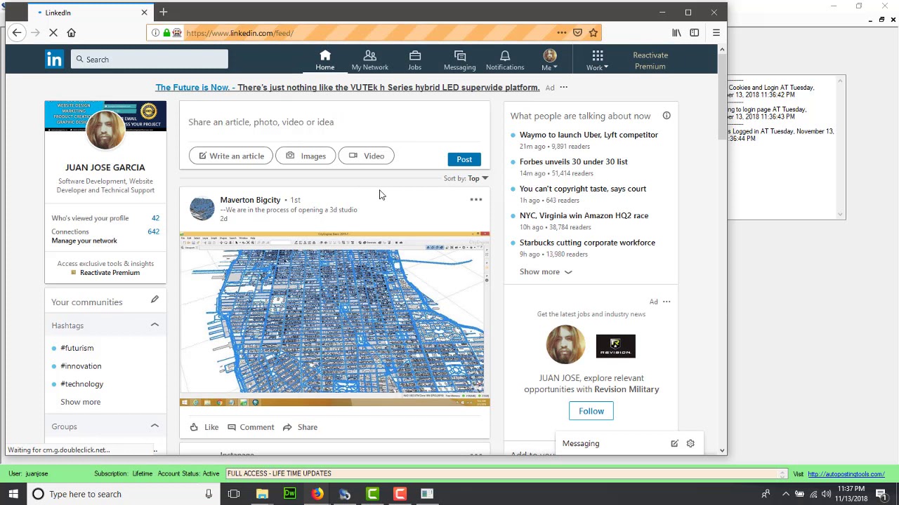The height and width of the screenshot is (505, 899).
Task: Share the Maverton Bigcity post
Action: [x=300, y=427]
